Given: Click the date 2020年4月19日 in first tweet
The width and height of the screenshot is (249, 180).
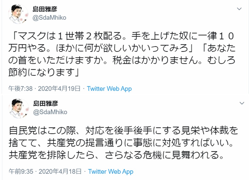Looking at the screenshot, I should pyautogui.click(x=59, y=89).
